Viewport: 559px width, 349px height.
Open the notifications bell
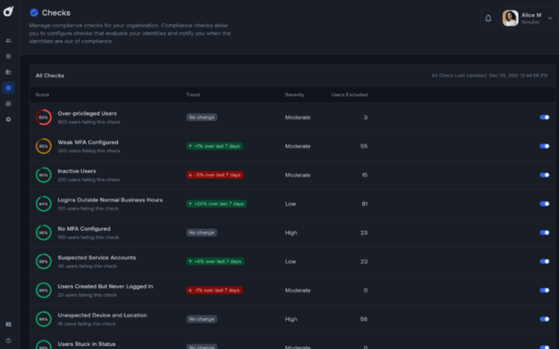coord(488,18)
